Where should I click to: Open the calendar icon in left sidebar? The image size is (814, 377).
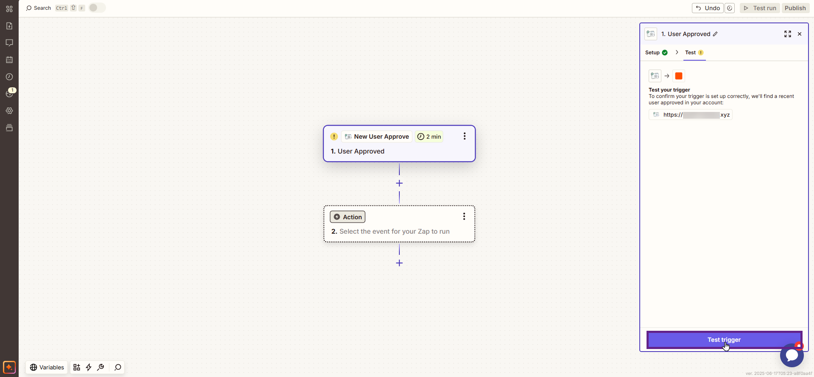tap(9, 60)
